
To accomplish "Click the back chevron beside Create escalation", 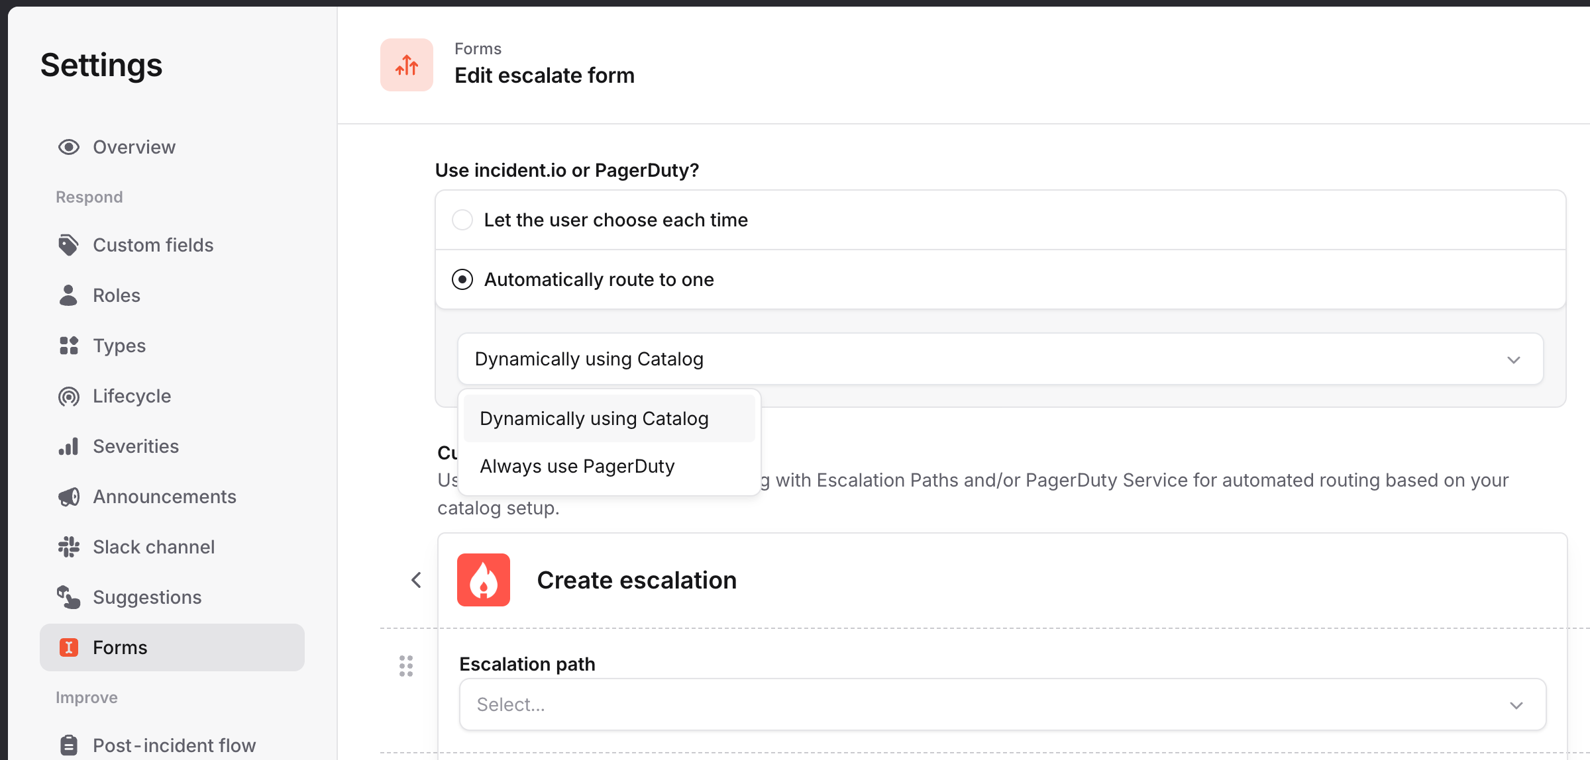I will [x=416, y=580].
